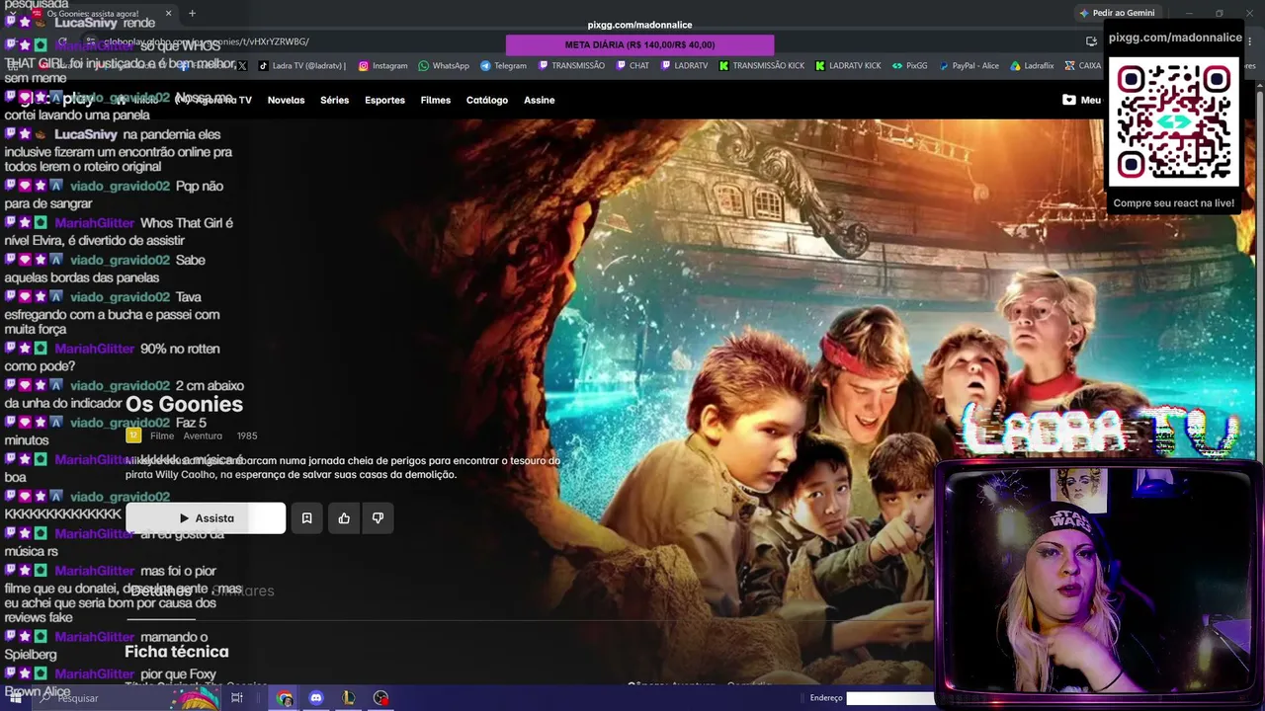Click the META DIÁRIA donation goal bar
The image size is (1265, 711).
(x=639, y=44)
